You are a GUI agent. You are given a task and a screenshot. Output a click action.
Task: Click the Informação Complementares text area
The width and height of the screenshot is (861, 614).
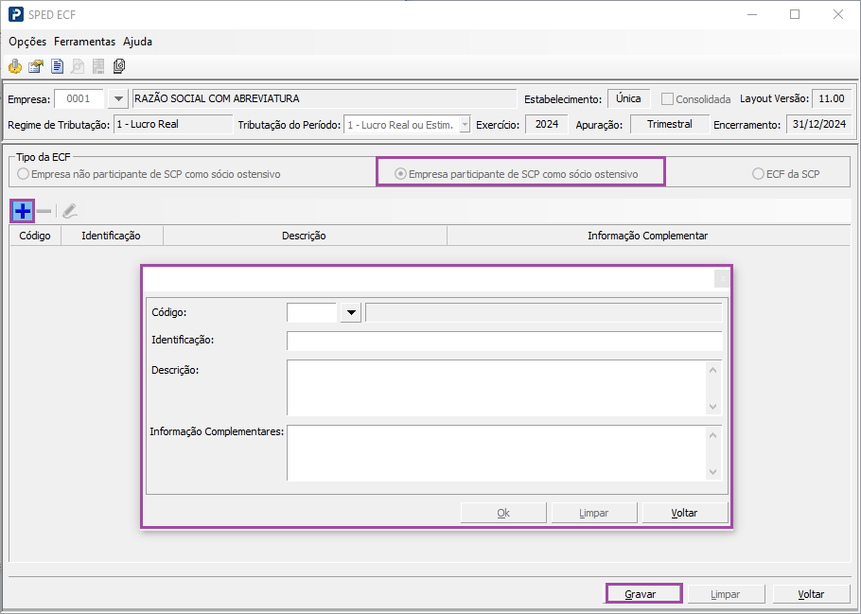click(497, 453)
